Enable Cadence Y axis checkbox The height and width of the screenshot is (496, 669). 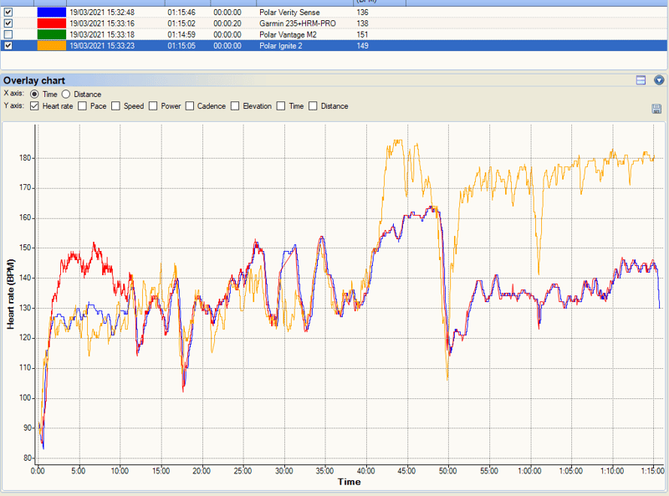190,106
